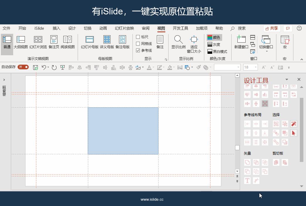
Task: Click left-arrow guide layout icon under 参考线布局
Action: (247, 124)
